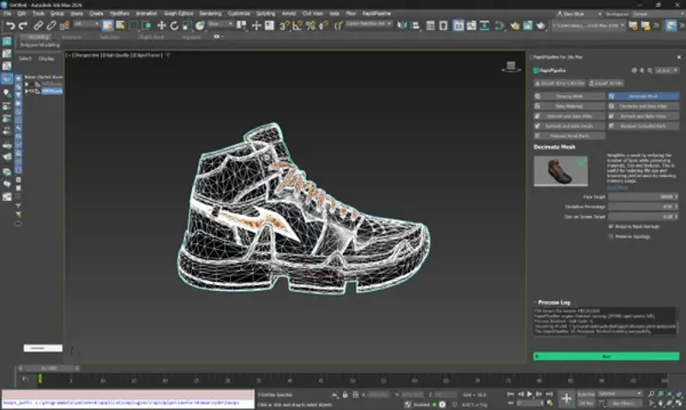Click the ViewCube in the viewport
This screenshot has height=410, width=686.
(510, 67)
